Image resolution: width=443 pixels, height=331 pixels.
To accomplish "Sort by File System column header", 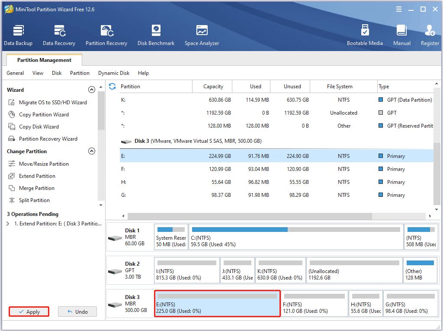I will [x=344, y=86].
